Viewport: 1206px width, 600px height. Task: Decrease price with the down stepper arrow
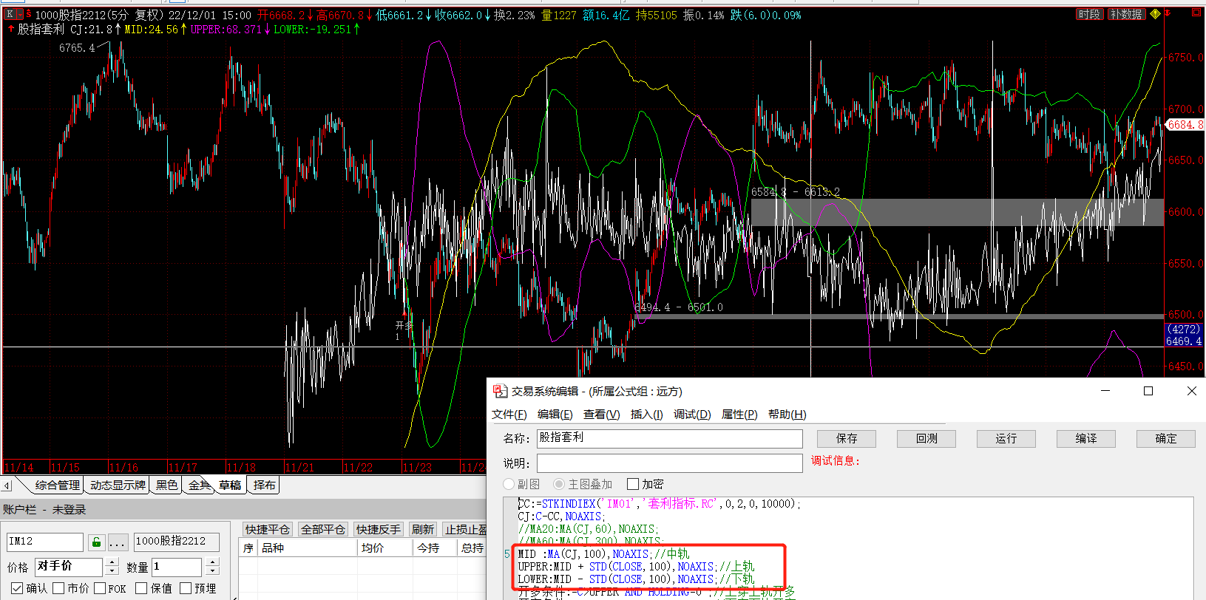click(x=112, y=572)
